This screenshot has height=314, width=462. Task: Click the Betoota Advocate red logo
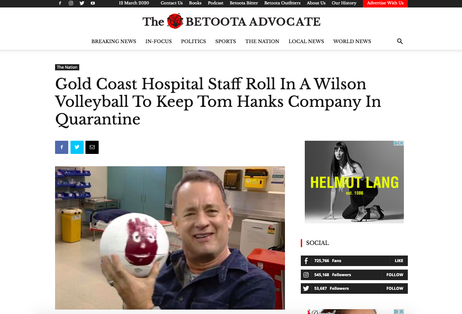(x=175, y=21)
